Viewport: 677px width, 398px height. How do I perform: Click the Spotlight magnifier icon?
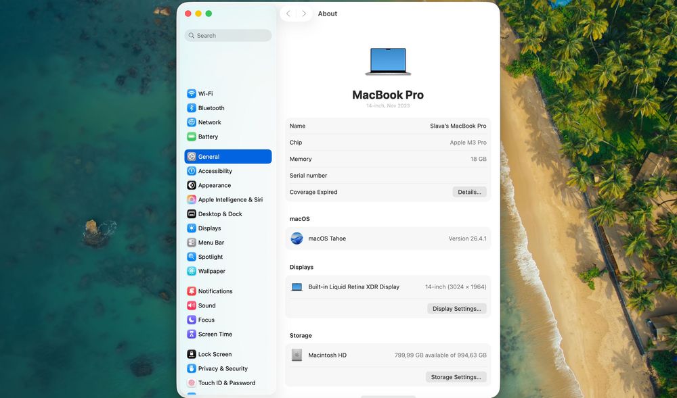(x=192, y=257)
